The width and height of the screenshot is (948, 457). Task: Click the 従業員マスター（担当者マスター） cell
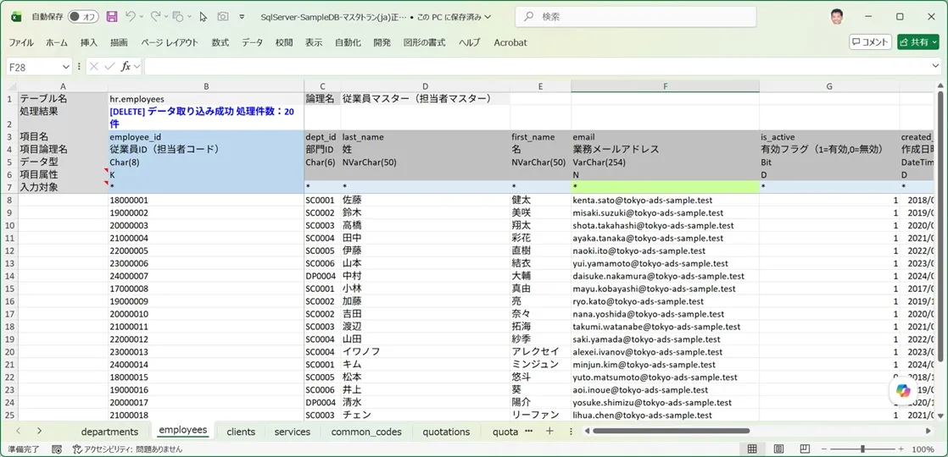(426, 98)
